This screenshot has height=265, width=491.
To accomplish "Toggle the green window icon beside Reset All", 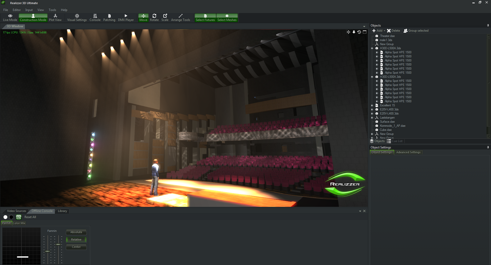I will pos(19,217).
